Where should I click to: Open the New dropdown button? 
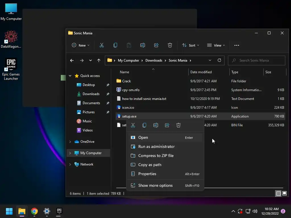[80, 45]
